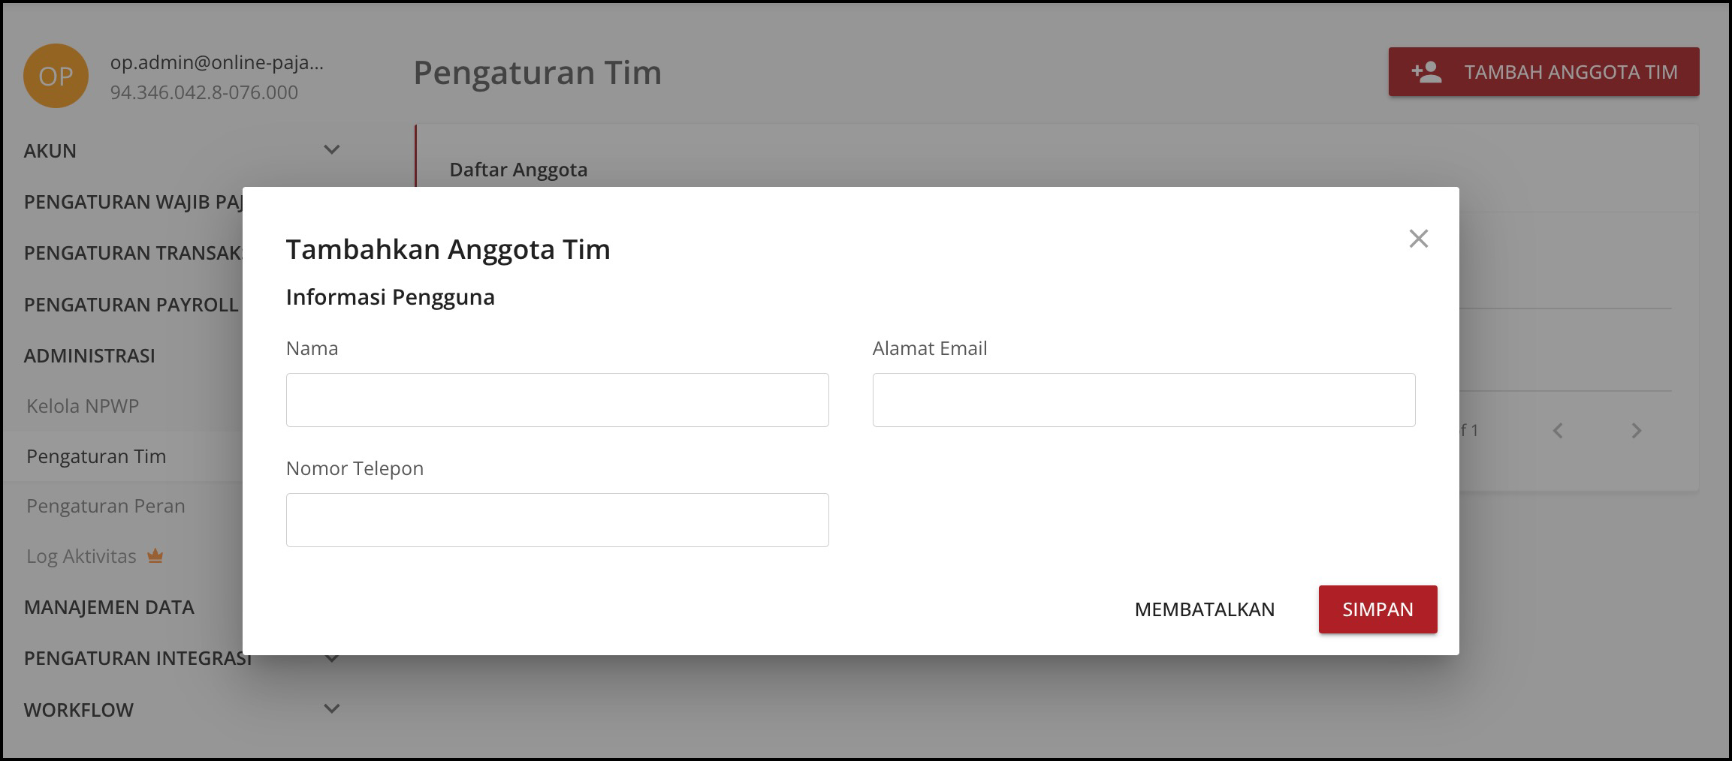The height and width of the screenshot is (761, 1732).
Task: Click the Nomor Telepon input field
Action: pyautogui.click(x=557, y=520)
